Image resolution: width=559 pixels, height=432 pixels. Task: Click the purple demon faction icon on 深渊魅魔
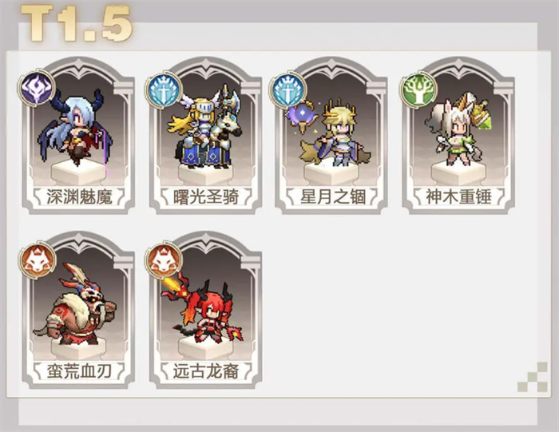coord(37,88)
